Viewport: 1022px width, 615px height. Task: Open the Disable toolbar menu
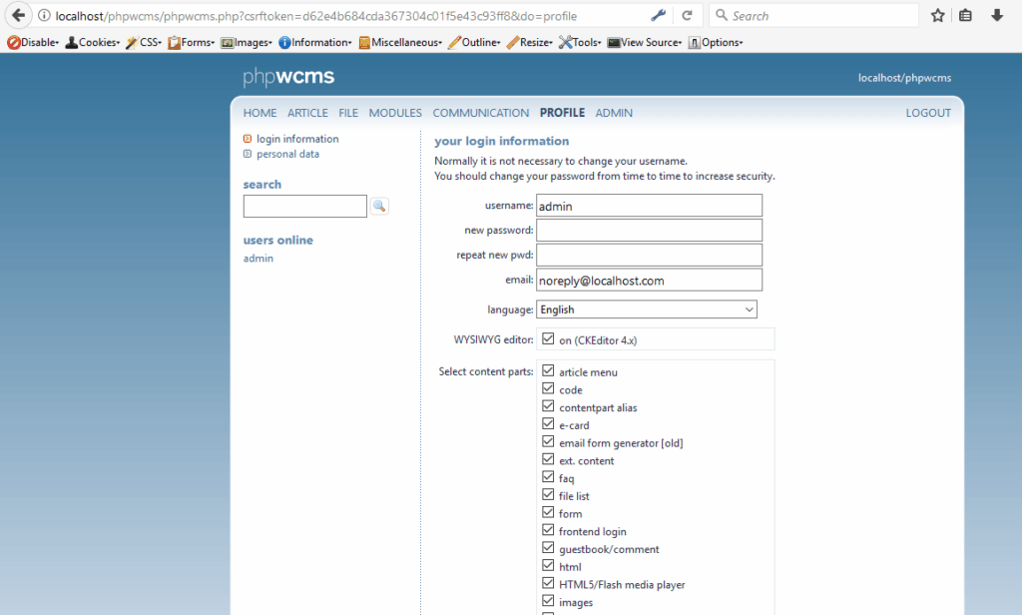(33, 42)
